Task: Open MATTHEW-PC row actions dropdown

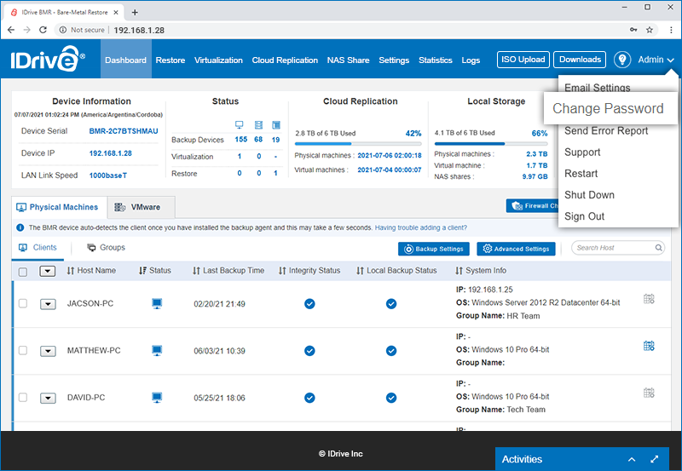Action: tap(48, 351)
